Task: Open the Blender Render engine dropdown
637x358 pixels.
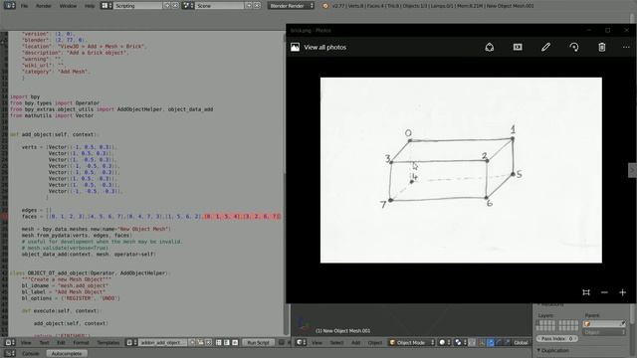Action: click(291, 6)
